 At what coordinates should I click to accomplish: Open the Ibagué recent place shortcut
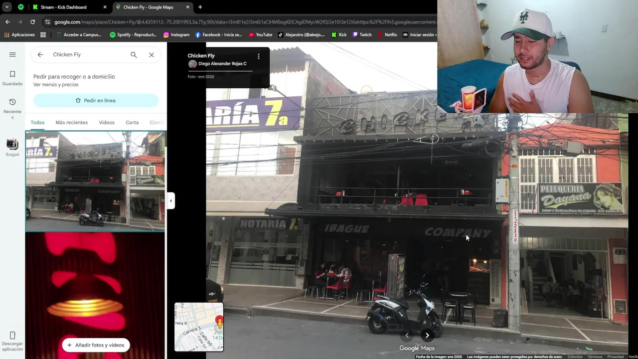click(12, 148)
